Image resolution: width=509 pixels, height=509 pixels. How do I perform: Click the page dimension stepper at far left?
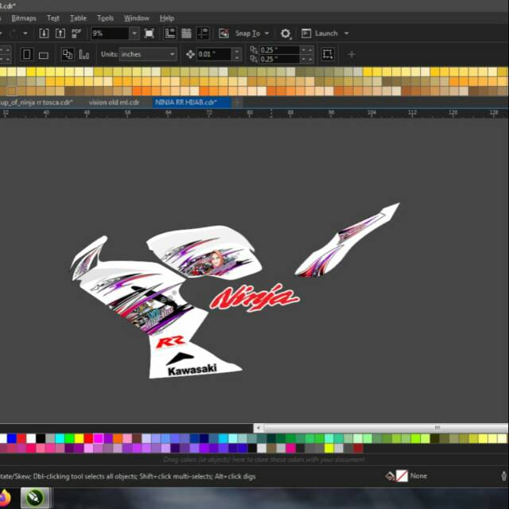click(6, 54)
